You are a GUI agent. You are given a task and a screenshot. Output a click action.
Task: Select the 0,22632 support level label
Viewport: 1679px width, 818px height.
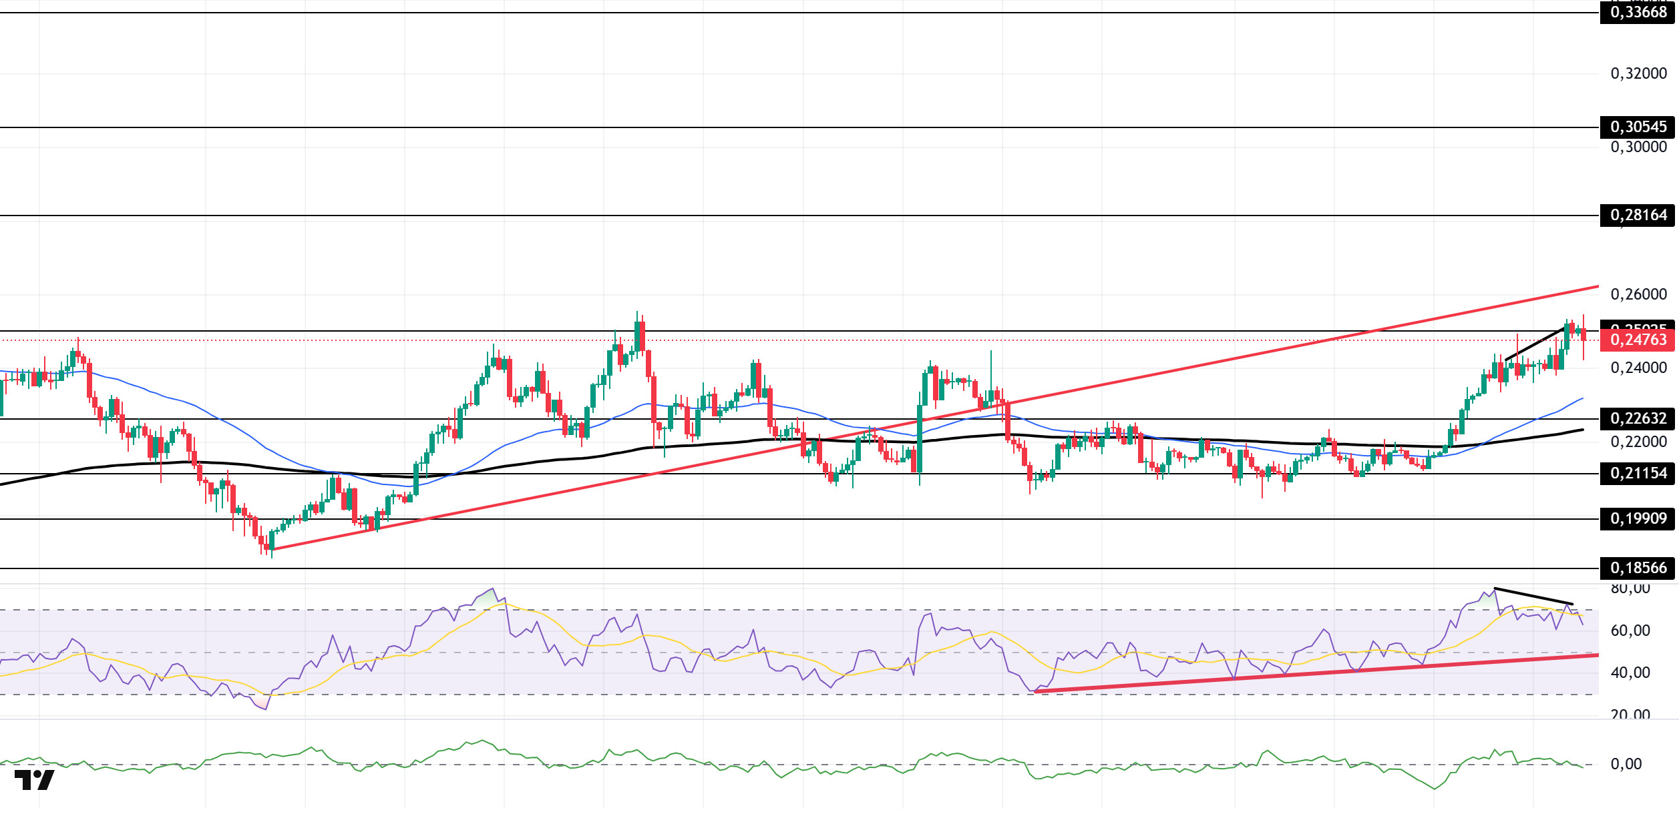coord(1638,418)
